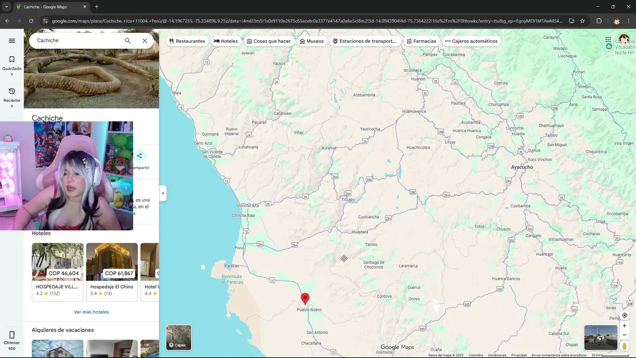The height and width of the screenshot is (358, 636).
Task: Click Península de Paracas label
Action: [x=232, y=278]
